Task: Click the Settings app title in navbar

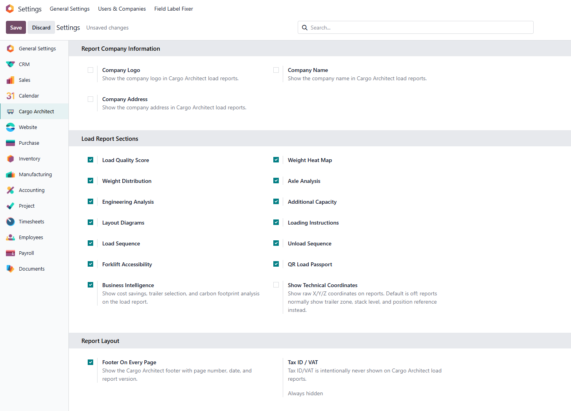Action: [x=30, y=9]
